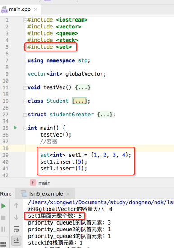Click the 'set1.insert(1);' line
The image size is (174, 248).
tap(64, 169)
